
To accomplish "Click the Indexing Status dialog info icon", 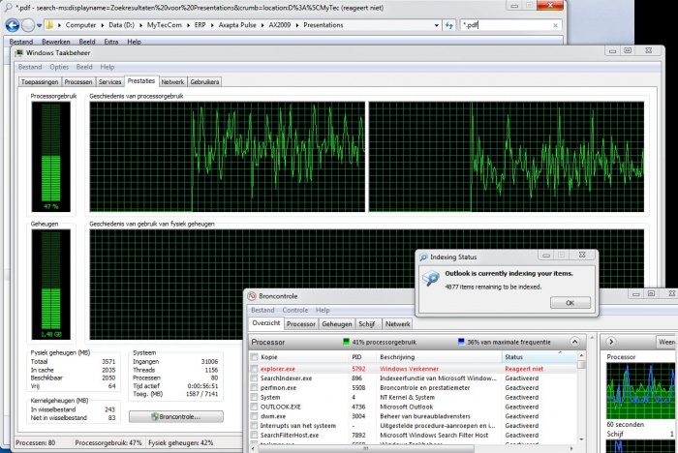I will pyautogui.click(x=431, y=279).
